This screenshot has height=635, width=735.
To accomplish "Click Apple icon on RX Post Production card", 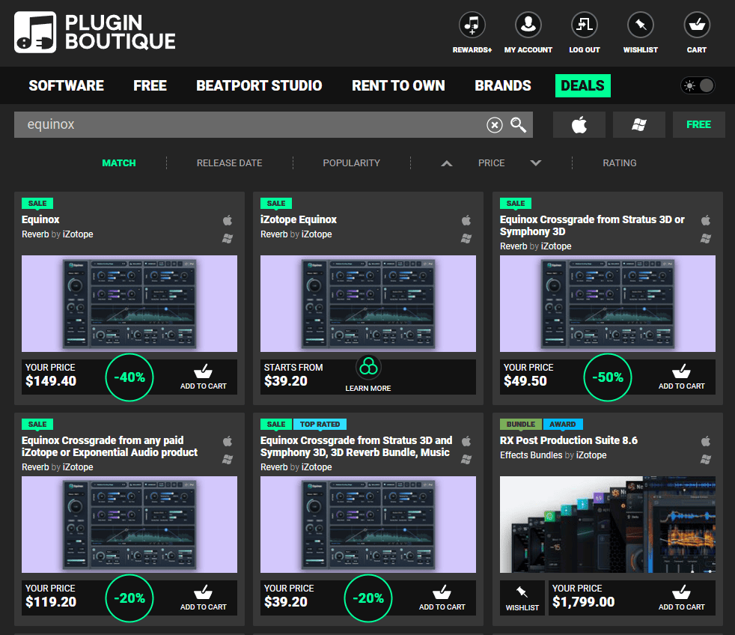I will click(706, 441).
